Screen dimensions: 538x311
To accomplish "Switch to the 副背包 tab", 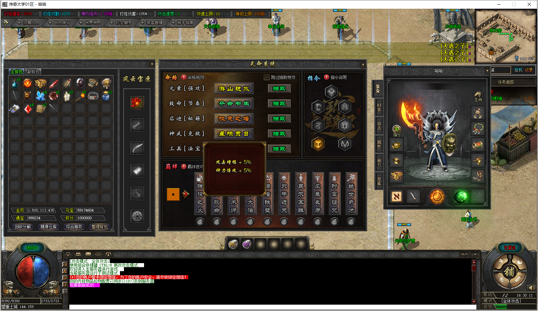I will pyautogui.click(x=33, y=72).
